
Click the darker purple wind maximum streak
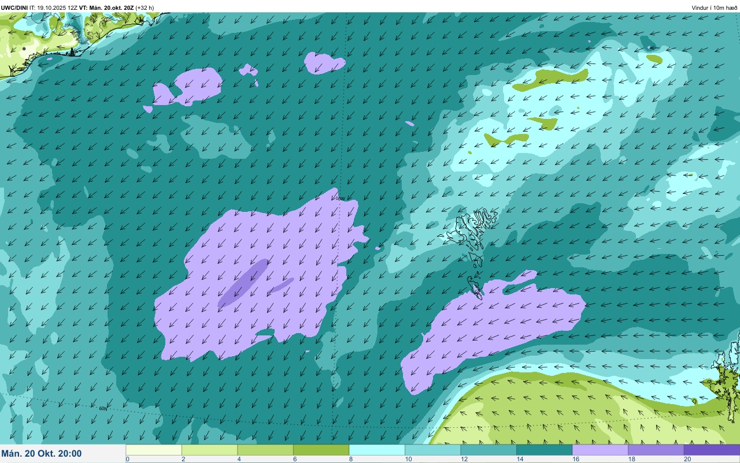pyautogui.click(x=243, y=282)
